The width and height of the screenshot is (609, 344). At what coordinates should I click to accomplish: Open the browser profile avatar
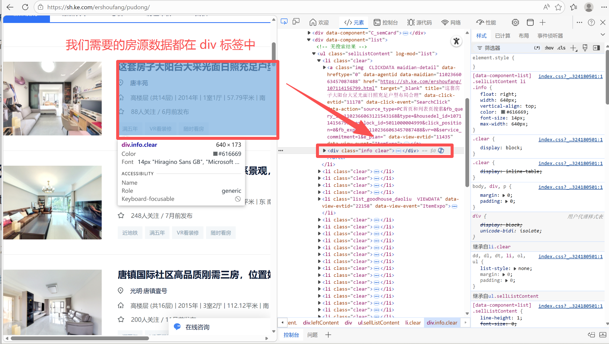(x=589, y=7)
